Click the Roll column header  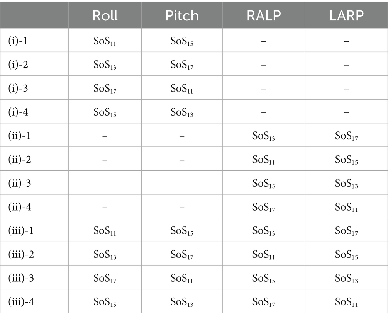105,15
